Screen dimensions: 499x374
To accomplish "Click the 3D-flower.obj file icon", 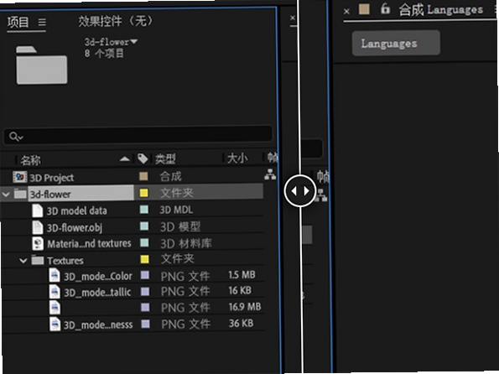I will pos(38,227).
